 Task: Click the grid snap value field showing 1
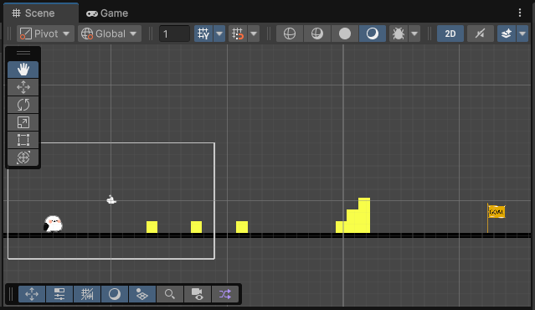[174, 34]
